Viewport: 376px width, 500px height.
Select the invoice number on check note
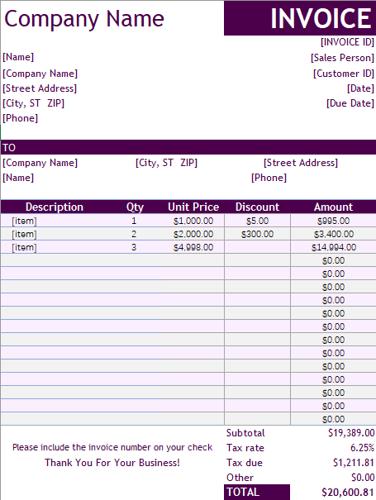click(112, 447)
